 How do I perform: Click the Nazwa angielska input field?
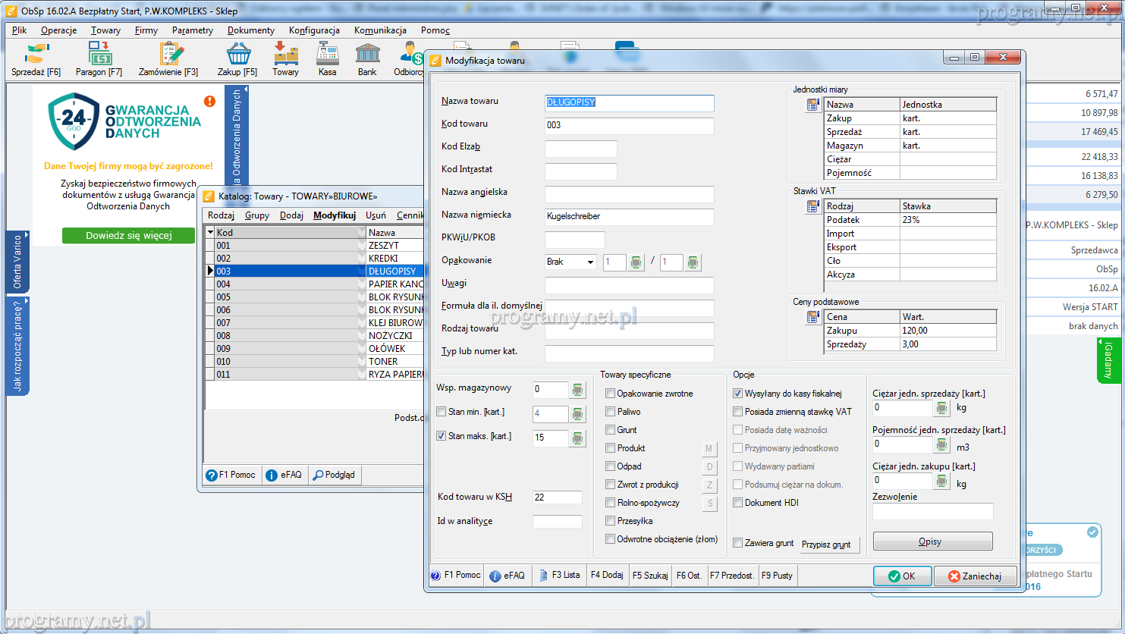click(629, 194)
